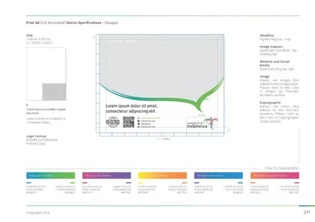Click the QR code in the ad mockup
The image size is (315, 222).
click(129, 122)
